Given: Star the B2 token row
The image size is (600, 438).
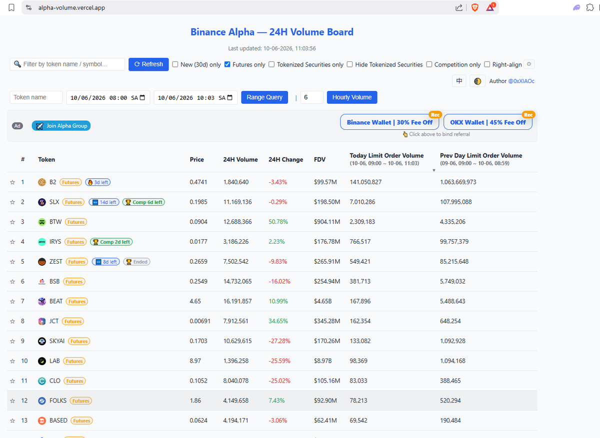Looking at the screenshot, I should (12, 182).
